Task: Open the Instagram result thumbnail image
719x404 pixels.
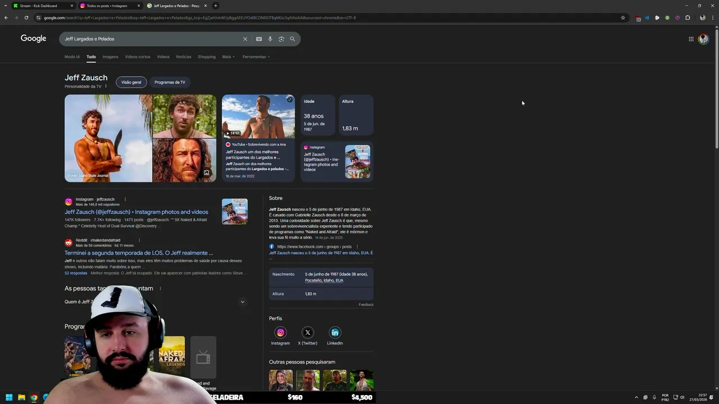Action: [x=235, y=212]
